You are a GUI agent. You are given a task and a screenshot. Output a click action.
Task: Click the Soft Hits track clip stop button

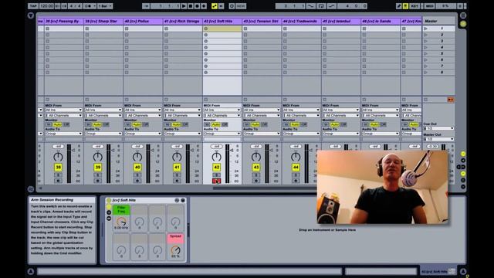(x=206, y=100)
